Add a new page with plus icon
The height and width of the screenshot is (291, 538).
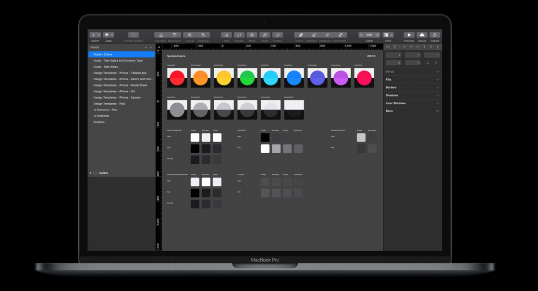point(146,48)
